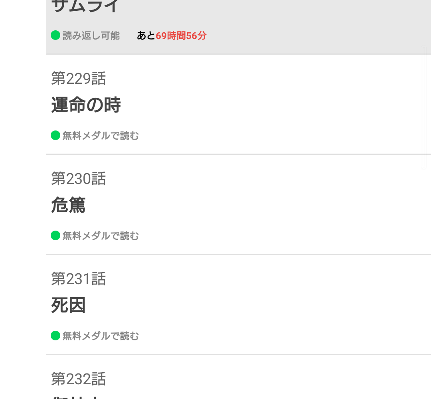
Task: Open the サムライ episode at top
Action: [x=239, y=27]
